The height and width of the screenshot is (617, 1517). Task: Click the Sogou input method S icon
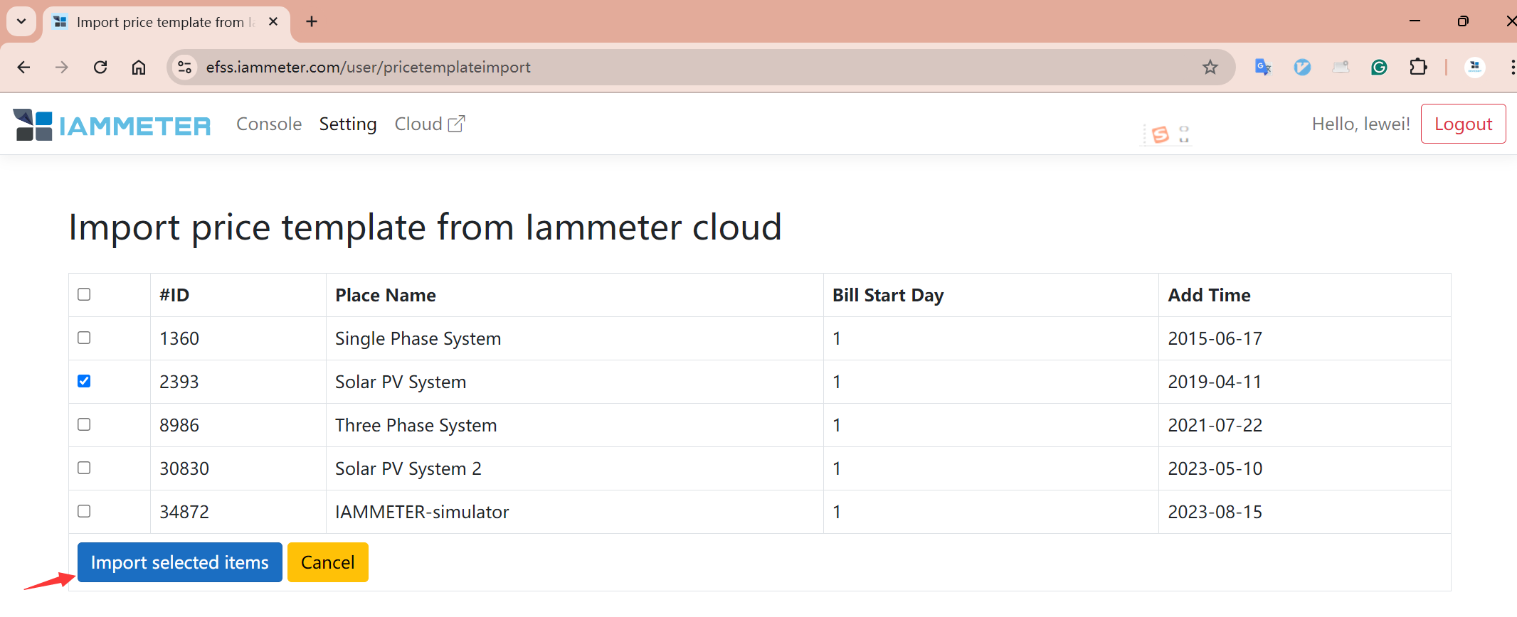pos(1161,134)
